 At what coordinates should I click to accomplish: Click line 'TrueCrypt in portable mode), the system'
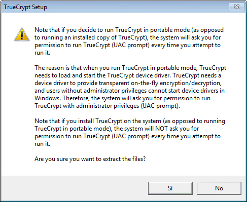pos(117,129)
